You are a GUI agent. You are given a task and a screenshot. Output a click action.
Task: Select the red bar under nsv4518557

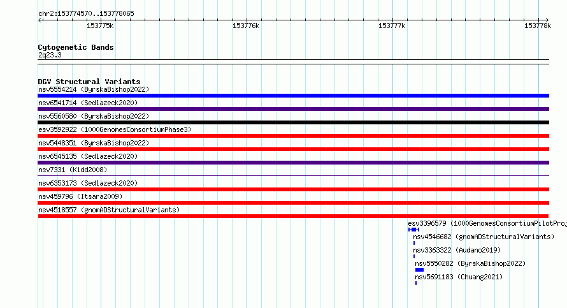[293, 216]
